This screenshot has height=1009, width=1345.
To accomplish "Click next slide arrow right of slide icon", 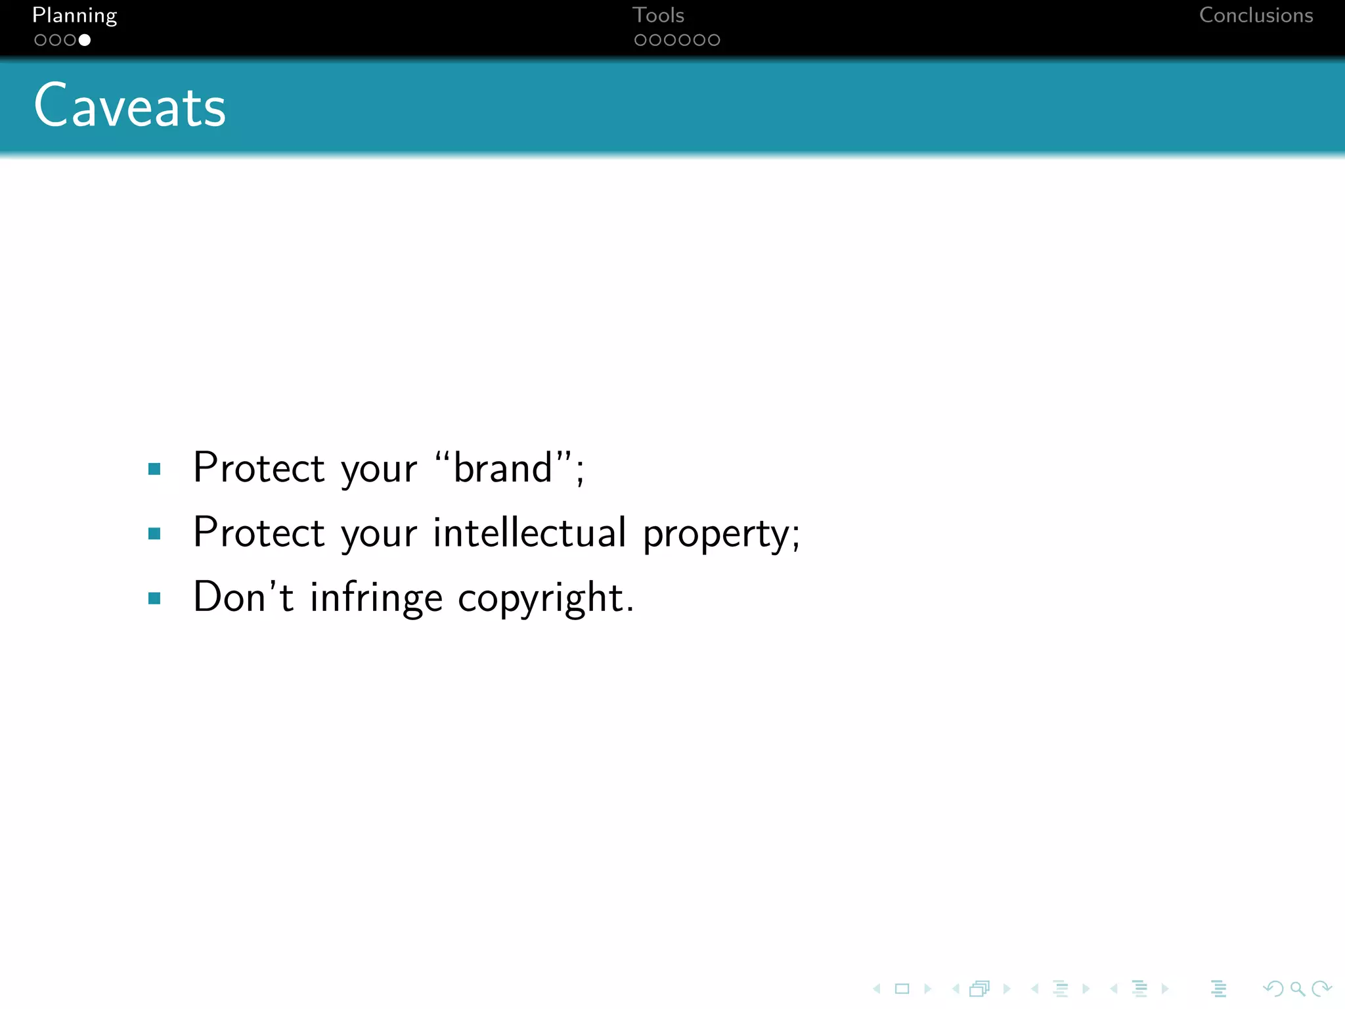I will pyautogui.click(x=928, y=989).
